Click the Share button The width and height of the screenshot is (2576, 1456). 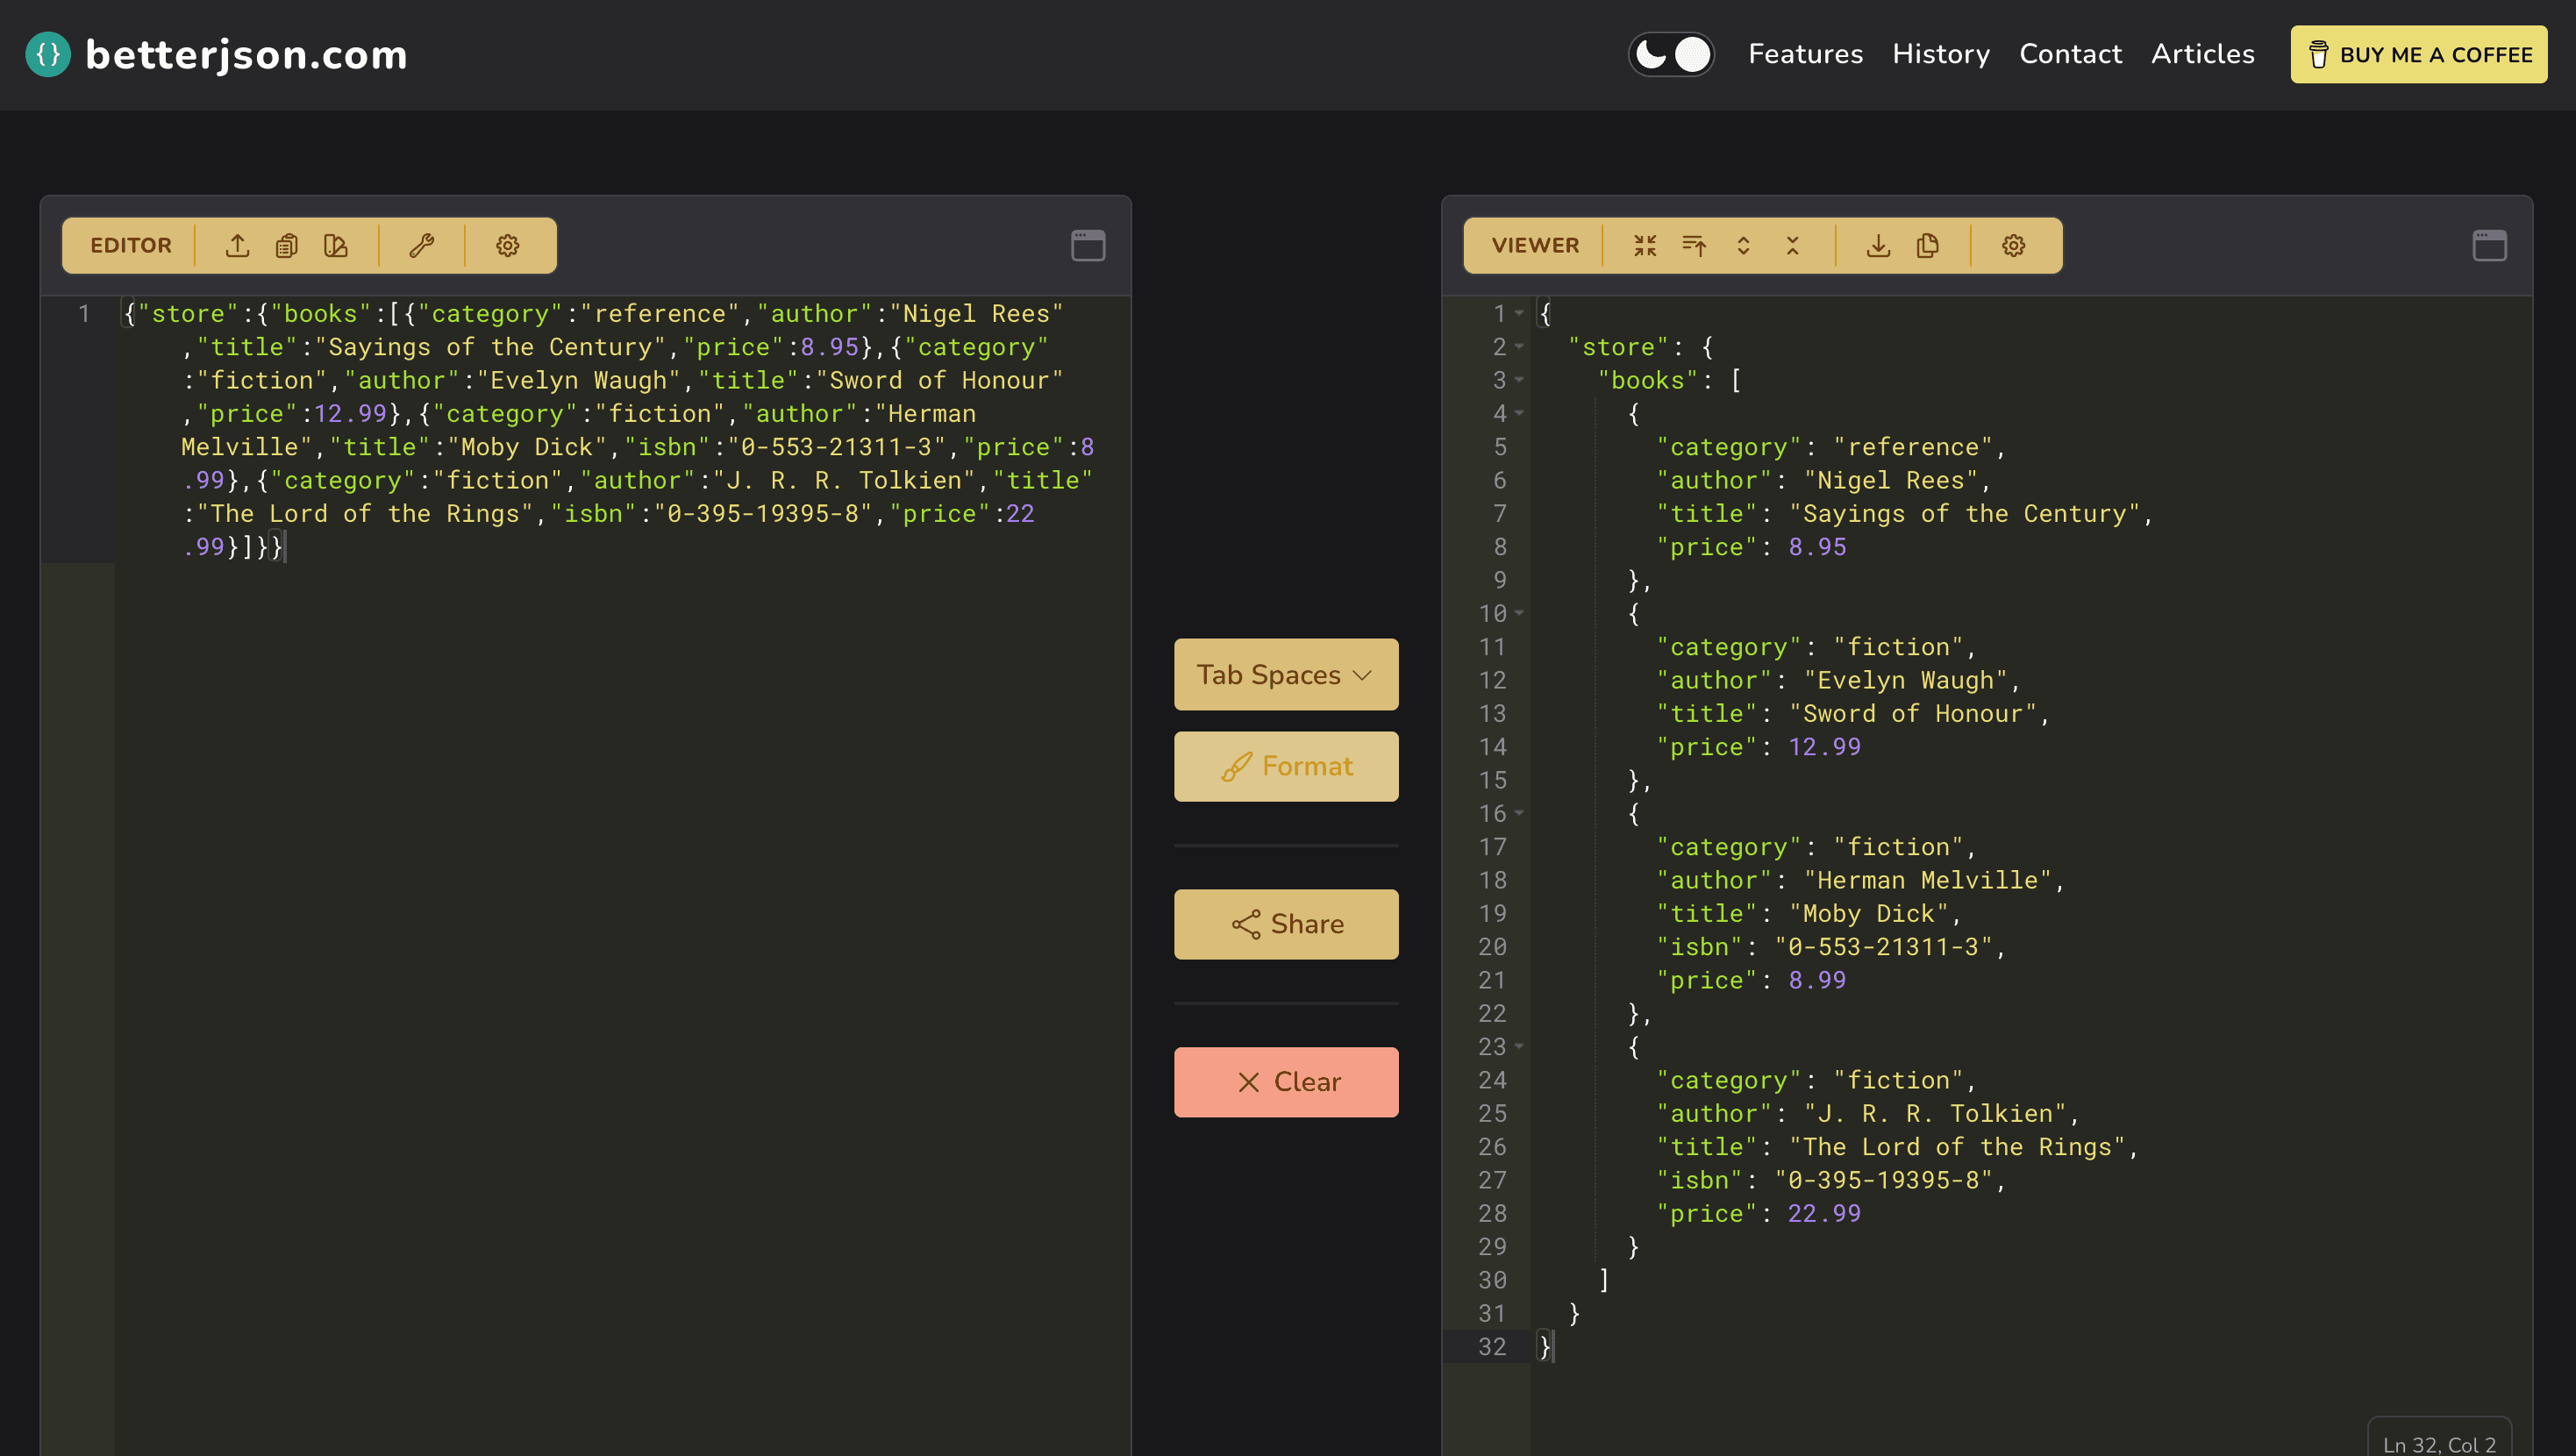pos(1286,924)
